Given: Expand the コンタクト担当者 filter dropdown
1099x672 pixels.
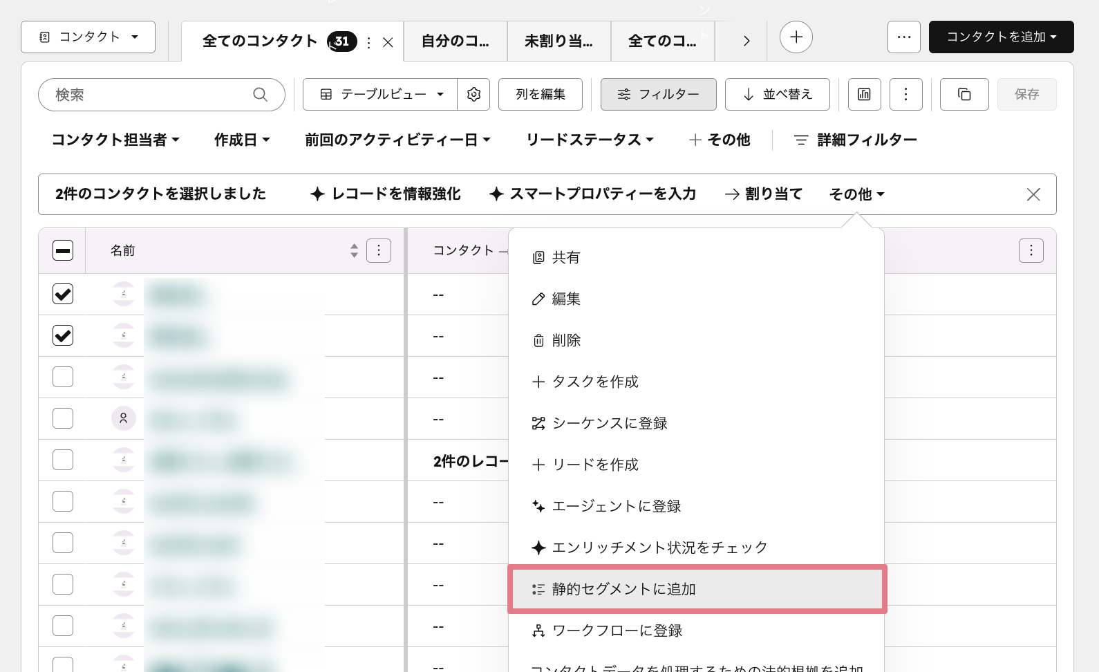Looking at the screenshot, I should click(x=115, y=140).
